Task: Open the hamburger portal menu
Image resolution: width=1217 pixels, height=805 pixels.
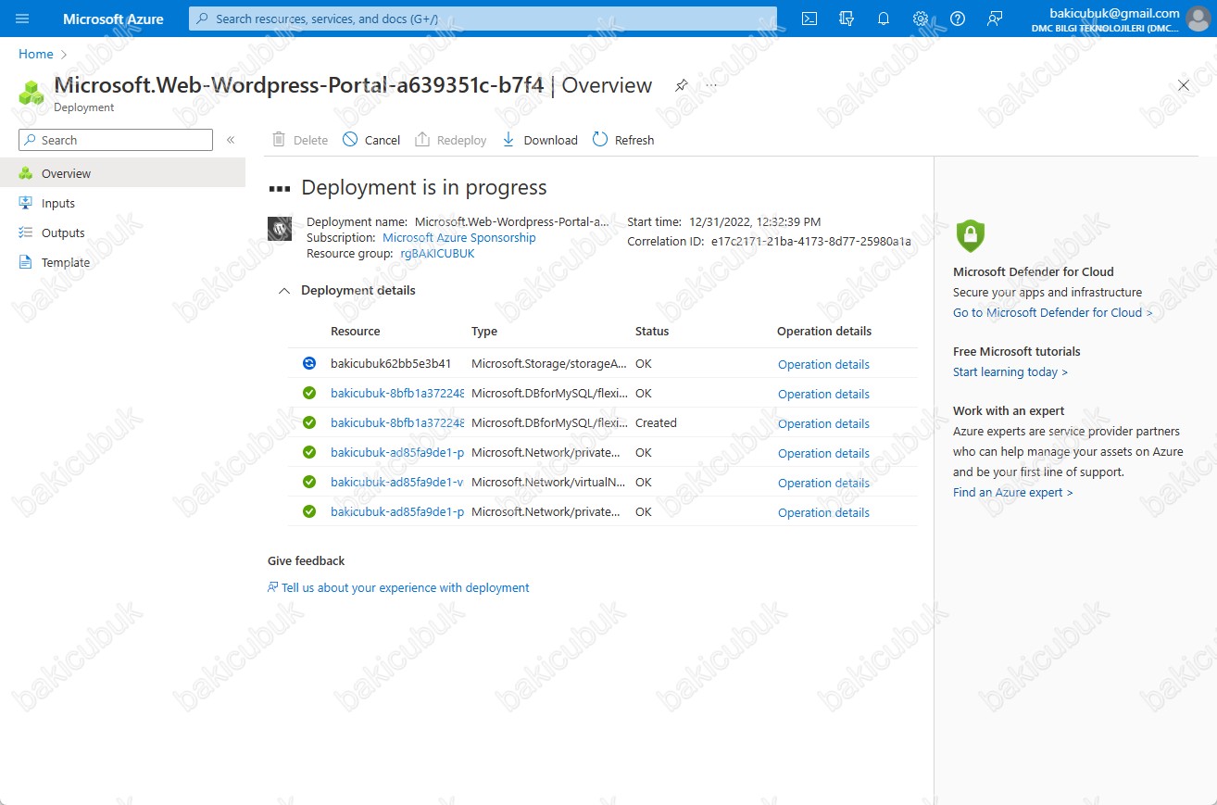Action: 22,19
